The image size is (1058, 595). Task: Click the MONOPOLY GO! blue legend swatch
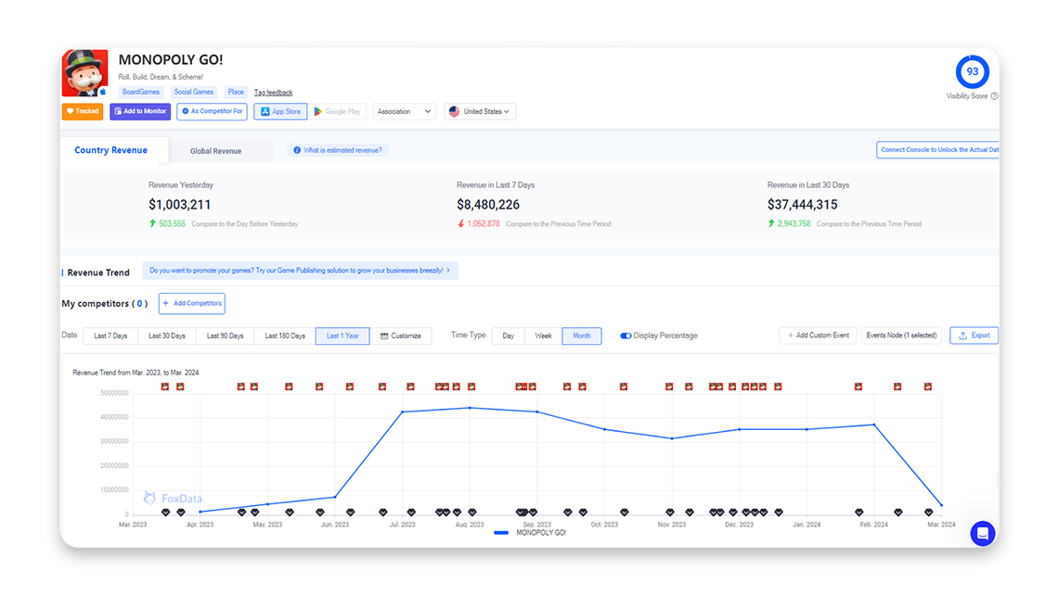coord(501,533)
